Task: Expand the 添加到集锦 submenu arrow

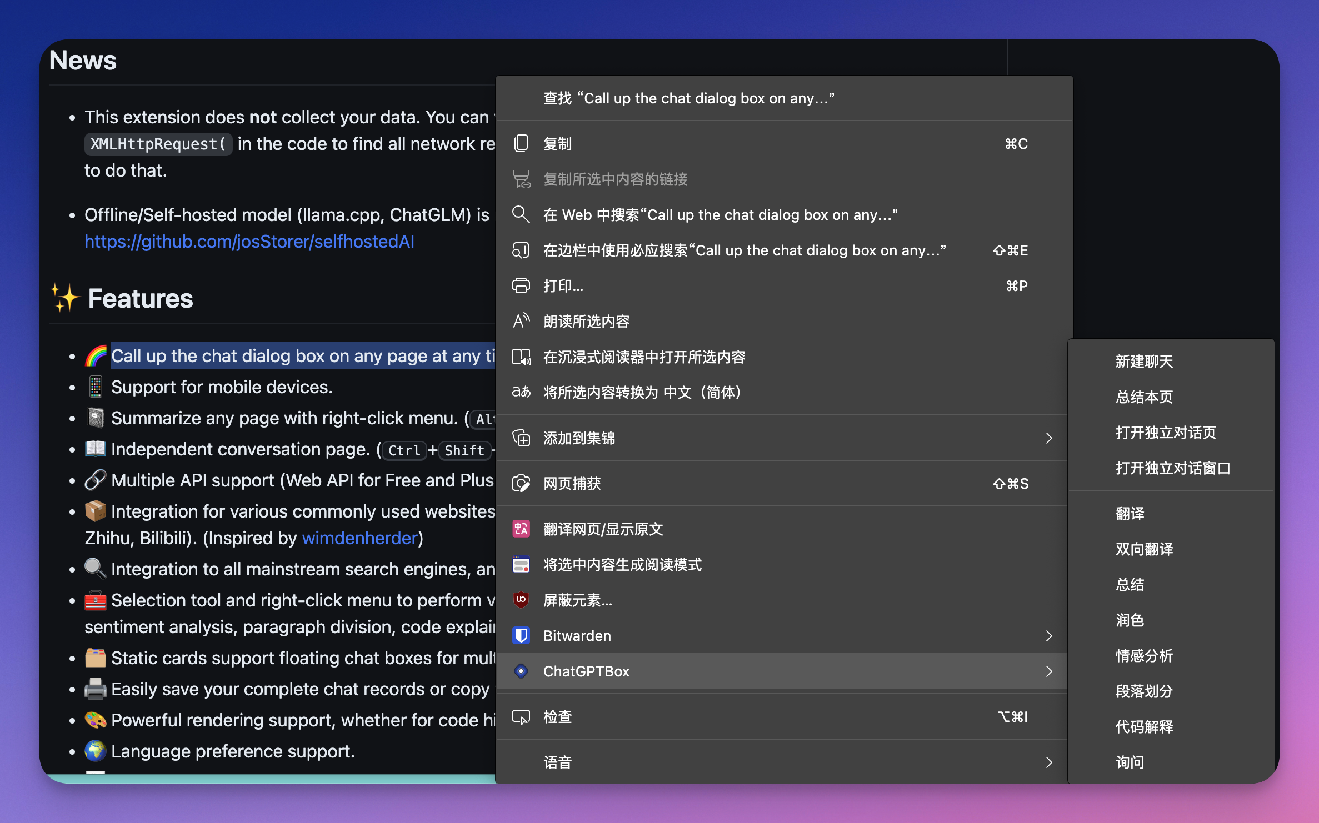Action: 1048,438
